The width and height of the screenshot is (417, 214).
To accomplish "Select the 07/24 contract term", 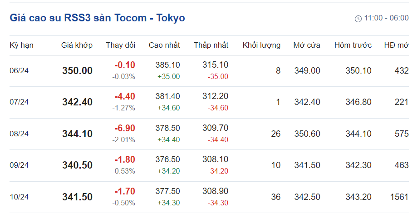I will pyautogui.click(x=19, y=102).
